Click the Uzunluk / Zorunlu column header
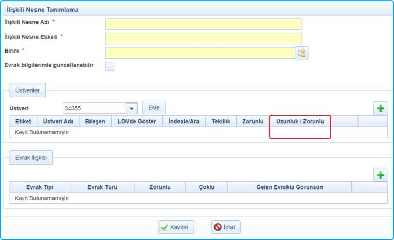The height and width of the screenshot is (240, 394). [x=300, y=121]
